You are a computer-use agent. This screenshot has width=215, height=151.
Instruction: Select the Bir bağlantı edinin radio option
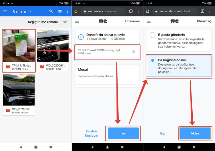click(x=153, y=60)
